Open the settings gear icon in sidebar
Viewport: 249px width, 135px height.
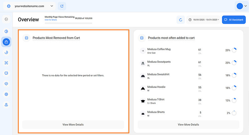pyautogui.click(x=6, y=94)
